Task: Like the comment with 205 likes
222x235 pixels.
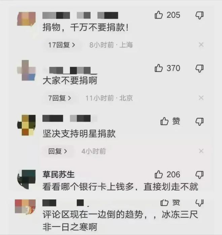Action: [159, 15]
